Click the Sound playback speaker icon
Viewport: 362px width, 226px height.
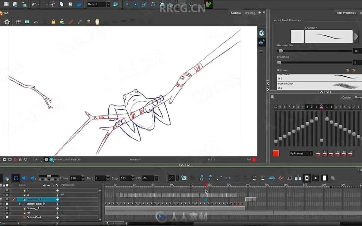tap(24, 178)
